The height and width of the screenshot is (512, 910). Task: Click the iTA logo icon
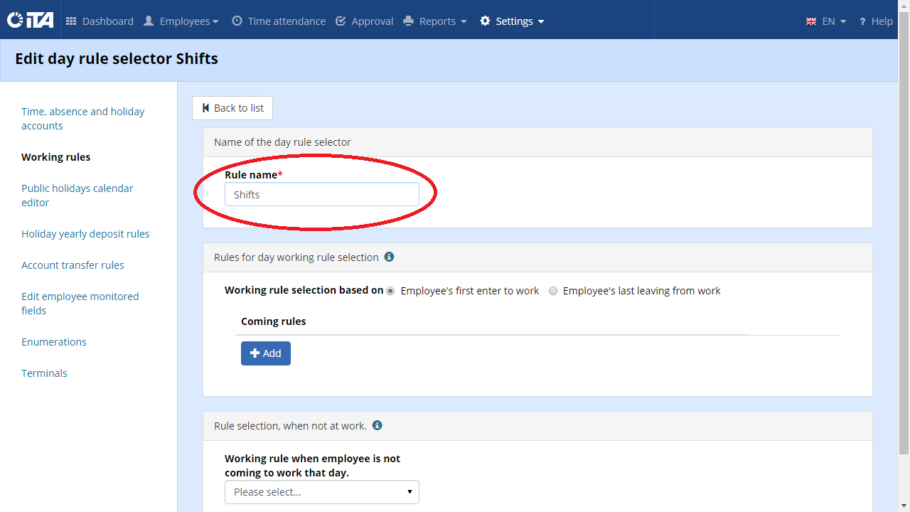31,21
